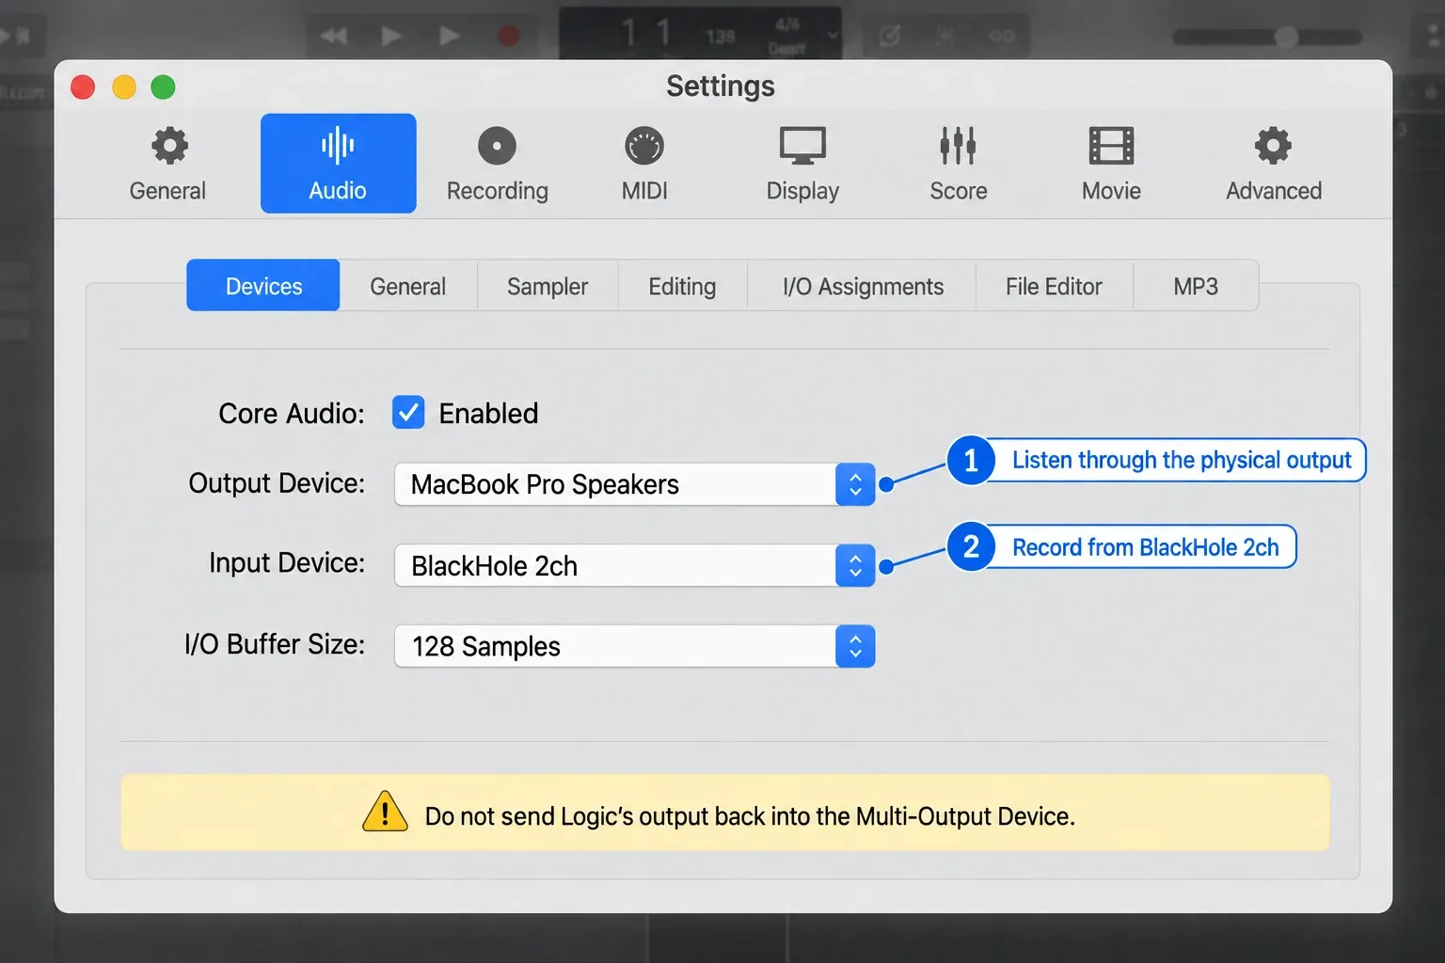The height and width of the screenshot is (963, 1445).
Task: Open the Advanced settings pane
Action: (1273, 164)
